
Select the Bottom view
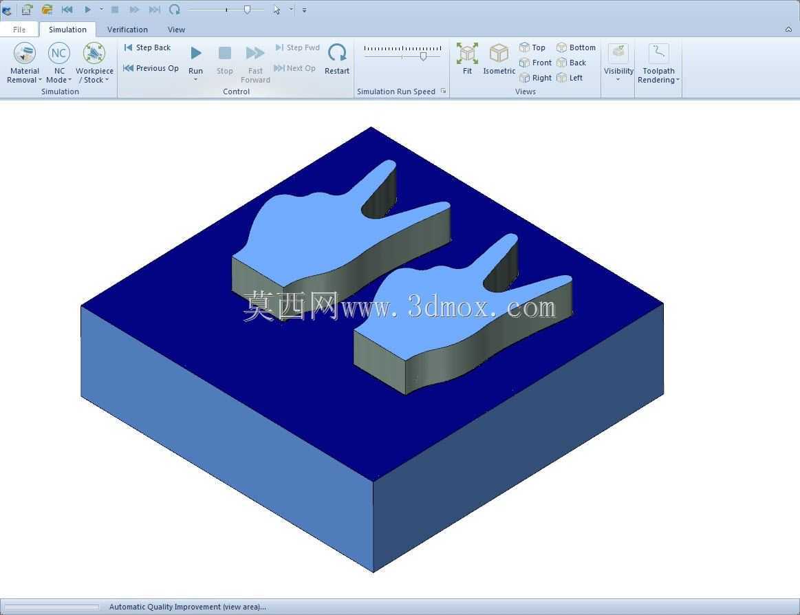[x=576, y=47]
